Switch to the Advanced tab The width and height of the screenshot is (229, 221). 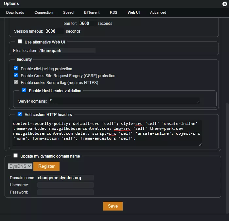click(158, 12)
